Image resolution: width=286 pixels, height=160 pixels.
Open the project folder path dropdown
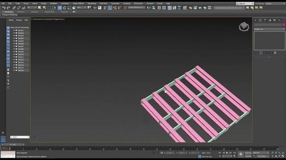pyautogui.click(x=229, y=8)
